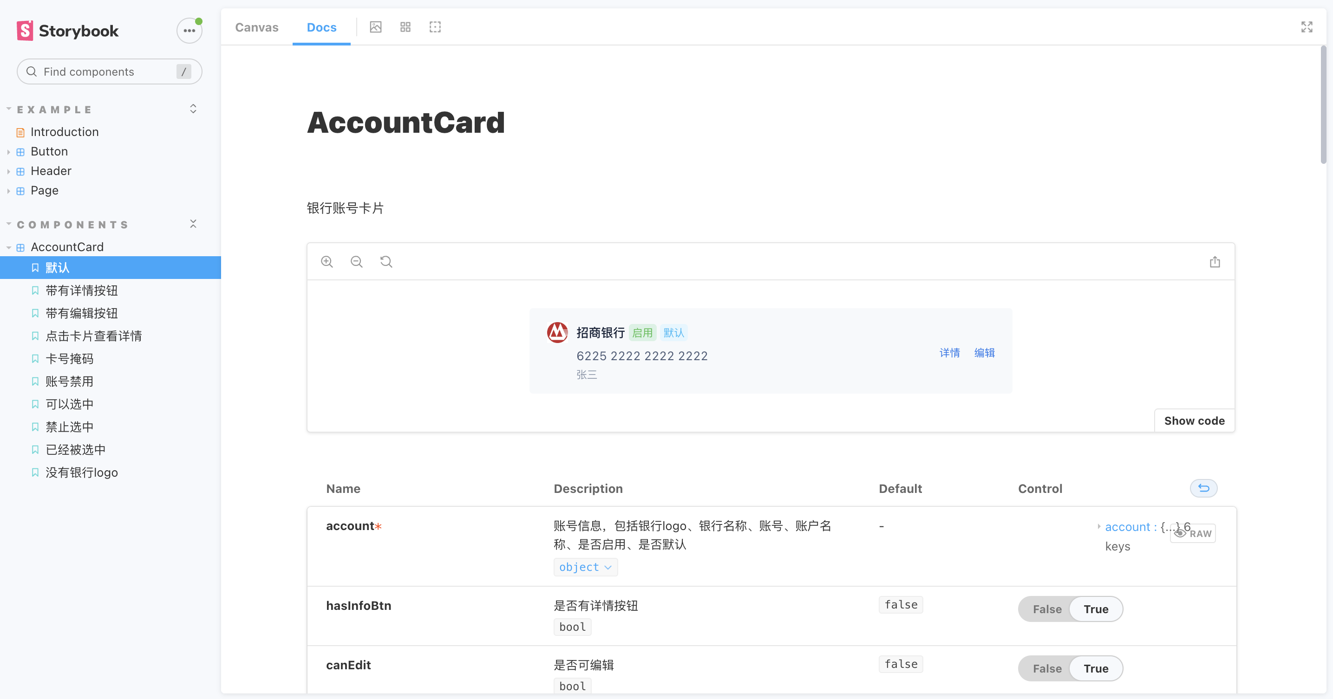
Task: Expand the Button component tree
Action: click(x=9, y=152)
